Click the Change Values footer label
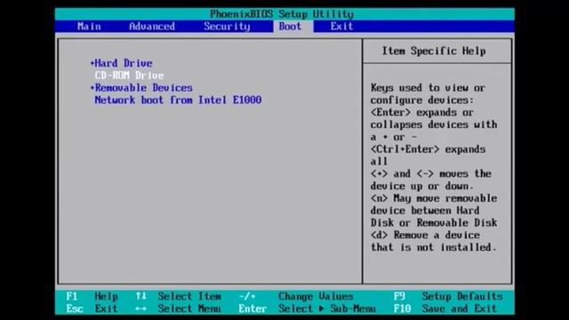Screen dimensions: 569x320 click(x=316, y=296)
